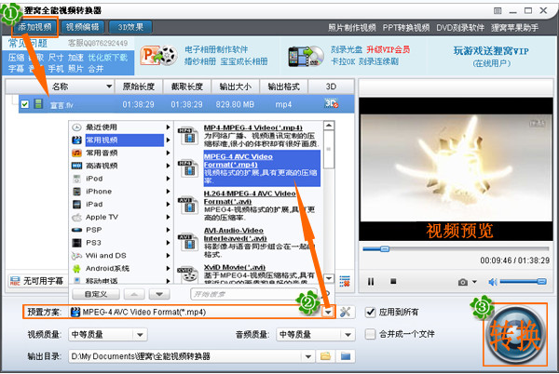Open the 视频编辑 video editing tool
This screenshot has height=374, width=559.
tap(83, 27)
